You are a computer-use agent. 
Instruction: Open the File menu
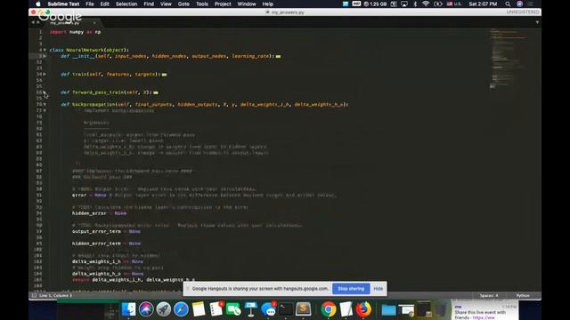90,4
